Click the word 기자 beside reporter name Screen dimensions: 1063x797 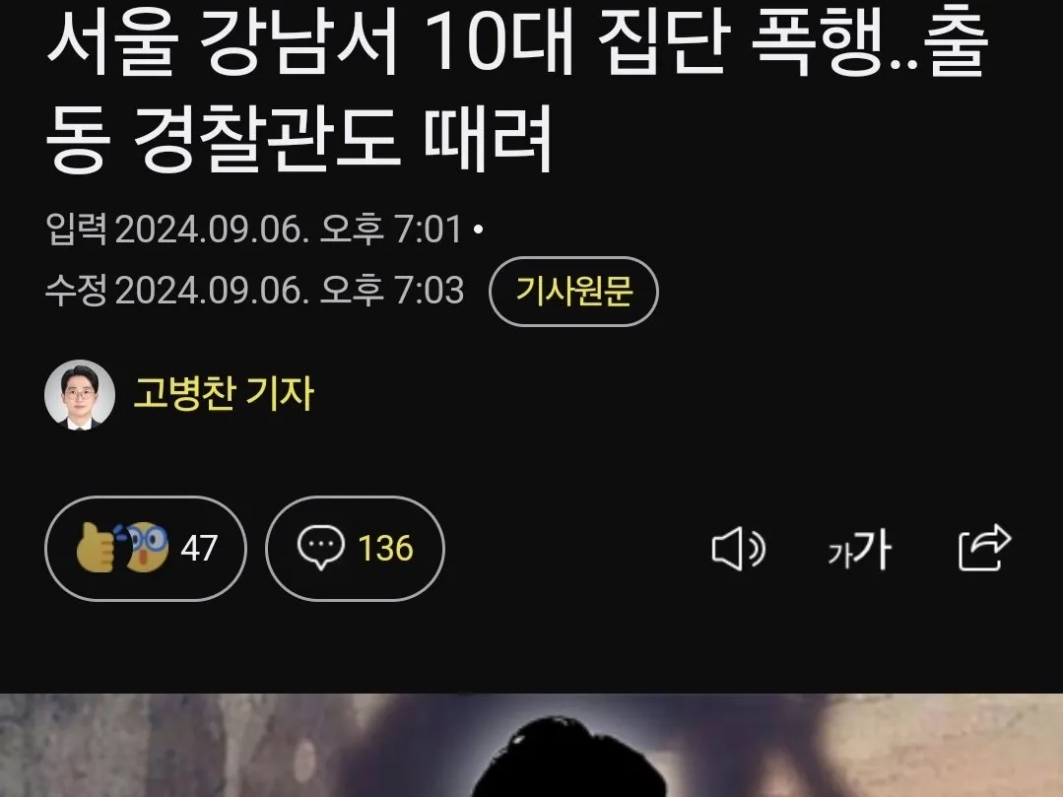tap(280, 394)
